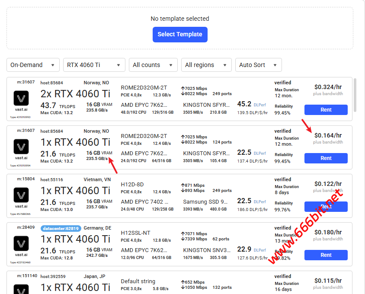The height and width of the screenshot is (294, 365).
Task: Click the listings vertical scrollbar
Action: (x=355, y=95)
